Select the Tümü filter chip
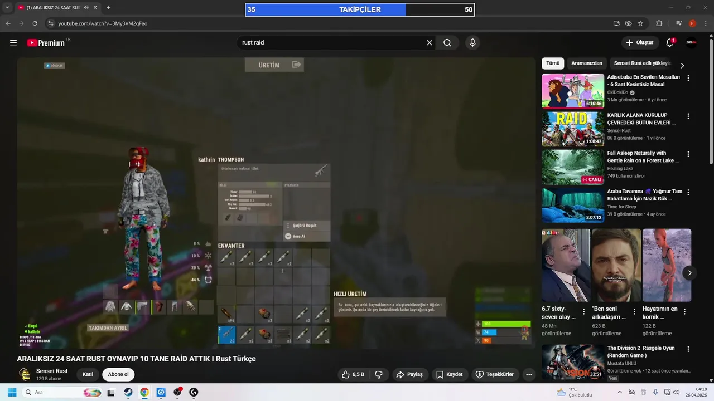Viewport: 714px width, 401px height. (x=553, y=63)
